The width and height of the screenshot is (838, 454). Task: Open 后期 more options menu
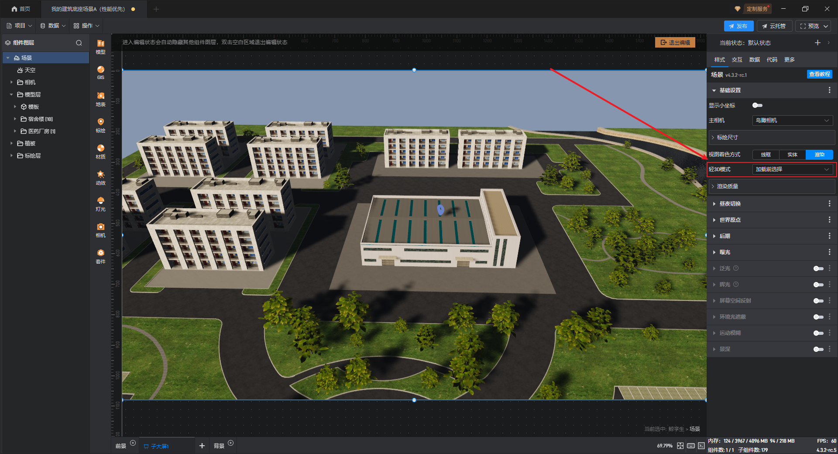tap(829, 236)
